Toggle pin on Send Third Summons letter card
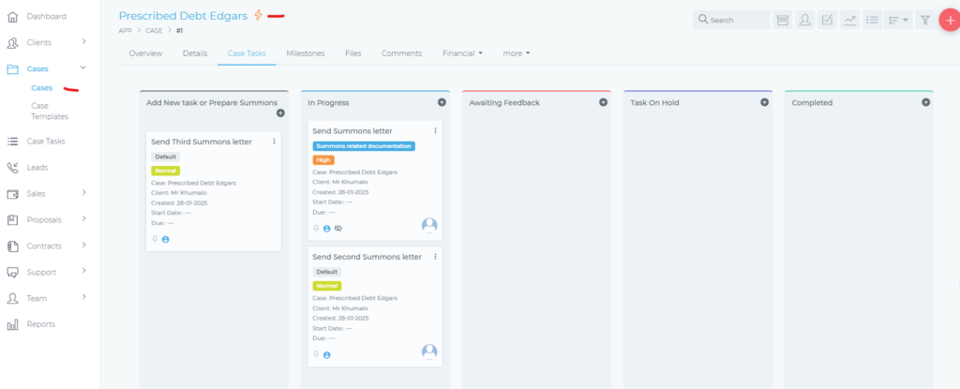 (155, 240)
